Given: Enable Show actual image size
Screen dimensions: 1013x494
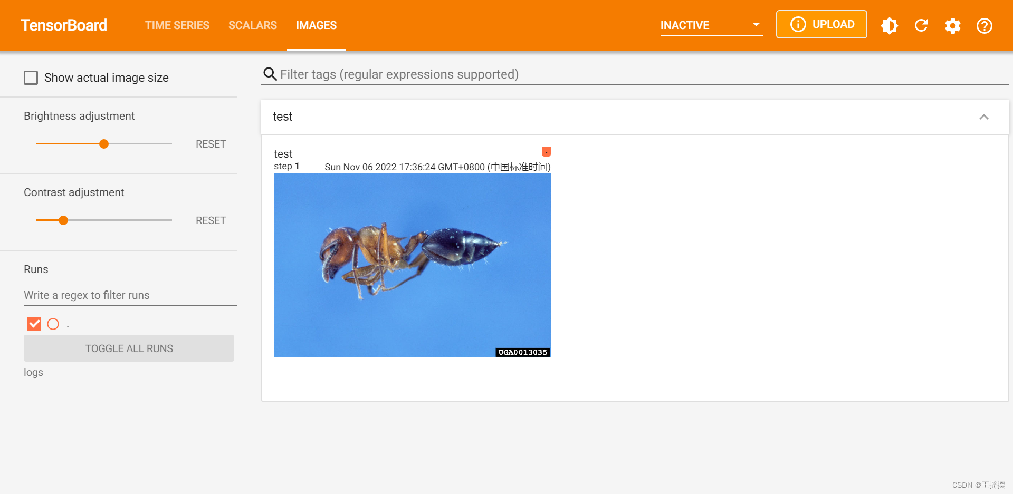Looking at the screenshot, I should tap(31, 78).
